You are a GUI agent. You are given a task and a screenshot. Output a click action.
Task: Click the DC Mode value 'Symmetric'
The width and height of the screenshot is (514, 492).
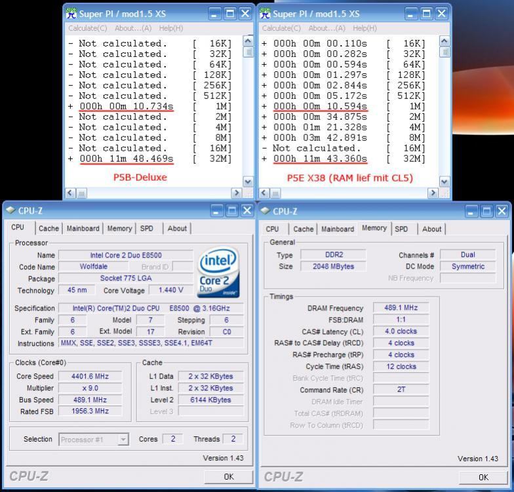[468, 266]
